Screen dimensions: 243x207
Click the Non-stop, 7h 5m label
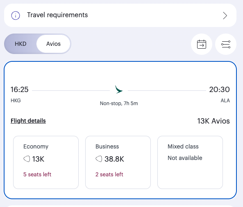tap(119, 103)
